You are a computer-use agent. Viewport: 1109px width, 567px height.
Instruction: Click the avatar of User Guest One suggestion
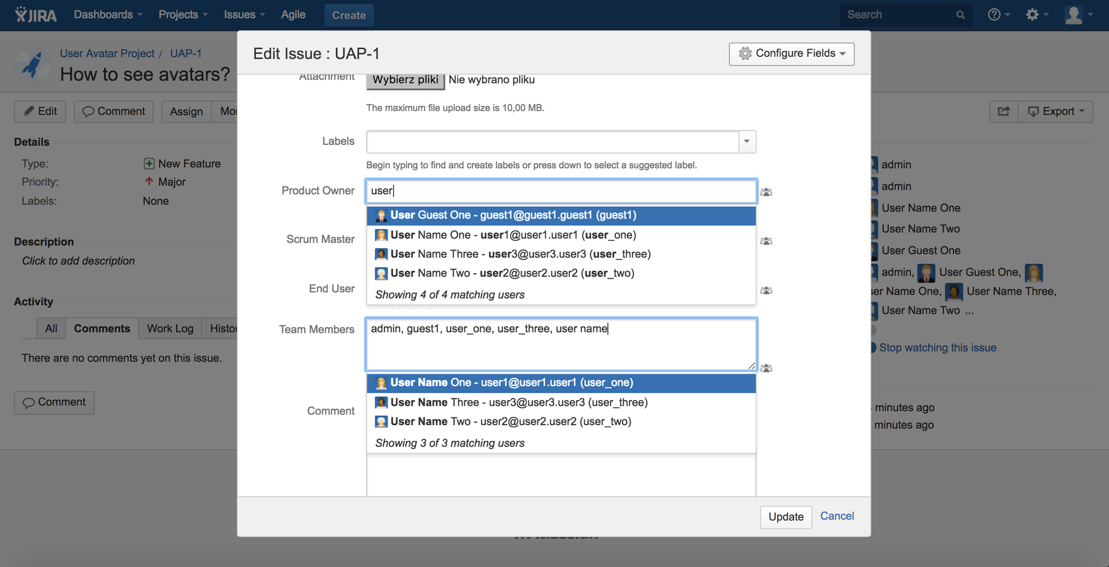pos(381,215)
